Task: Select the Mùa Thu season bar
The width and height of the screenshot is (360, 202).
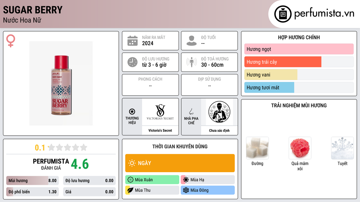Action: click(x=152, y=190)
